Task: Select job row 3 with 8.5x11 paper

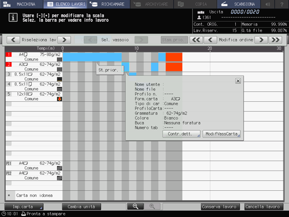Action: [34, 77]
